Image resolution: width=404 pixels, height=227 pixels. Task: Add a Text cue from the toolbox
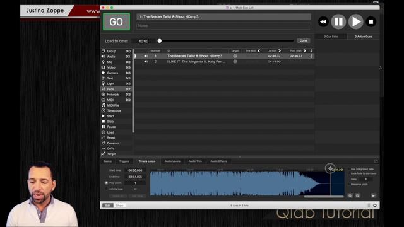(x=116, y=78)
